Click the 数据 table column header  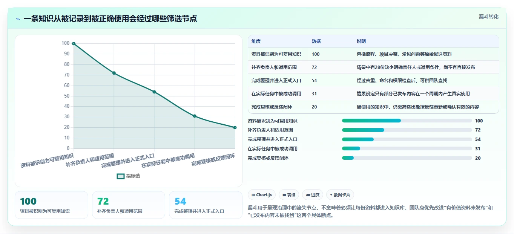(x=316, y=41)
